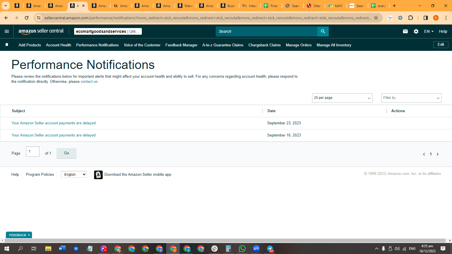The image size is (452, 254).
Task: Open Microsoft Word from taskbar
Action: [62, 249]
